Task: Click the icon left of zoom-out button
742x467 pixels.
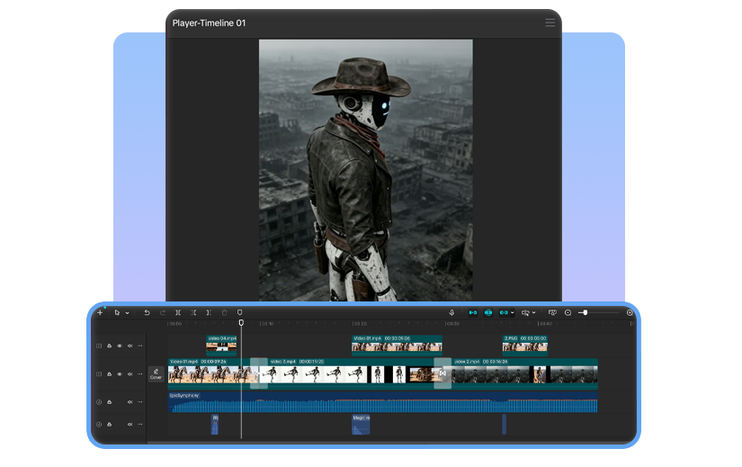Action: (x=552, y=312)
